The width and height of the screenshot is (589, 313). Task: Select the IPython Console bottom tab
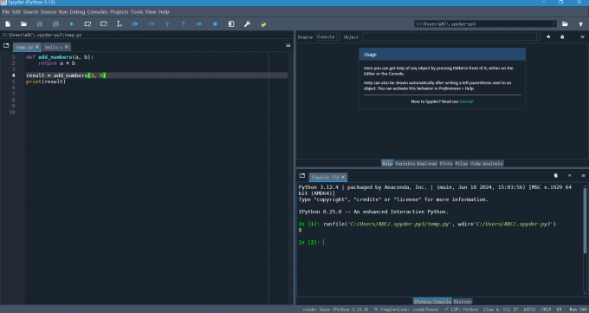click(432, 302)
